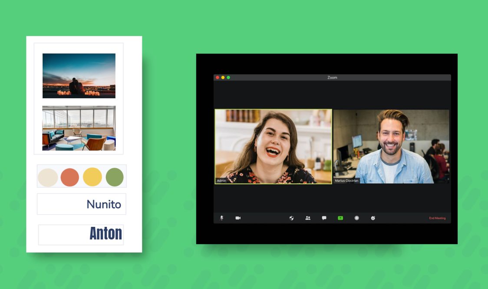Select the Nunito font box
Screen dimensions: 488x289
tap(82, 204)
